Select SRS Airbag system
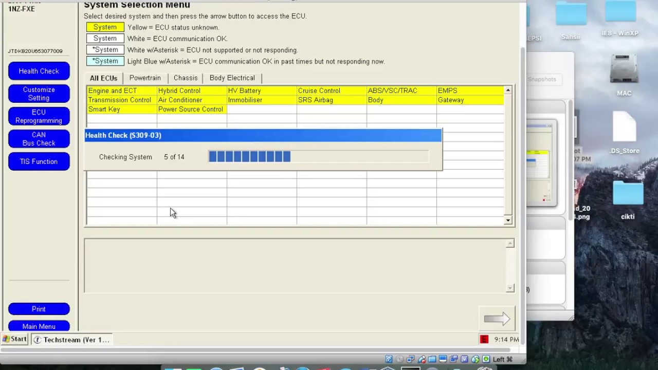 tap(332, 100)
